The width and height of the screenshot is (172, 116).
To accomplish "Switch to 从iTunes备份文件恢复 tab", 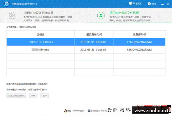I will tap(129, 15).
